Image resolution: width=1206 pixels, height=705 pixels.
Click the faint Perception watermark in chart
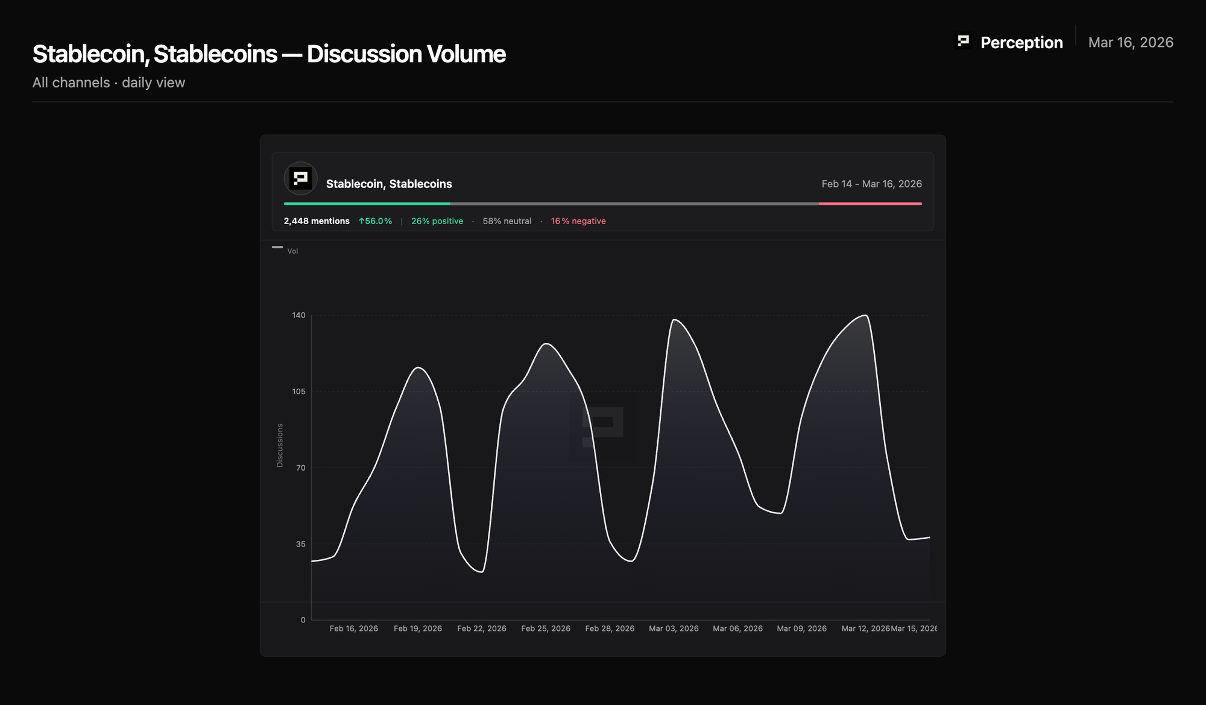coord(602,426)
